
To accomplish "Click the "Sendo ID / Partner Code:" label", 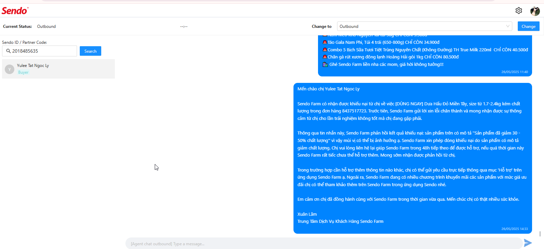I will point(25,42).
